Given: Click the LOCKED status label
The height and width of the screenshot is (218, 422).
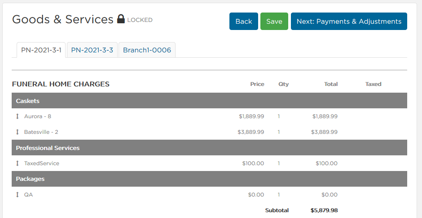Looking at the screenshot, I should [140, 20].
